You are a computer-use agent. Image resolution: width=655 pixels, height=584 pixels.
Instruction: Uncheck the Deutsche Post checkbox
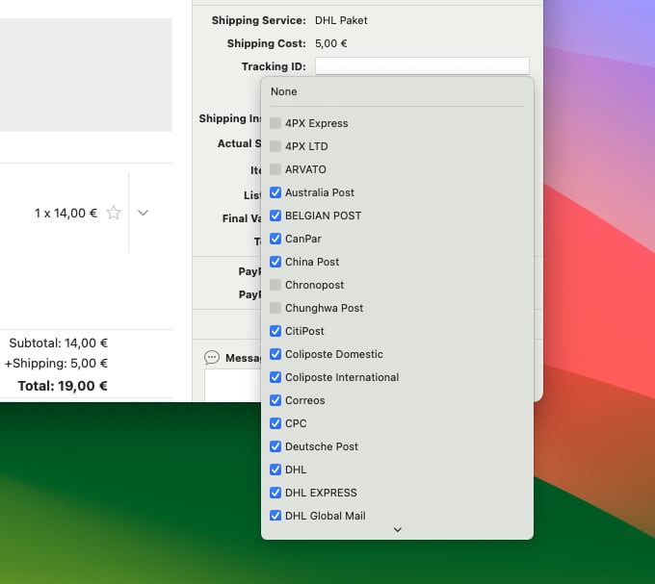(x=275, y=446)
